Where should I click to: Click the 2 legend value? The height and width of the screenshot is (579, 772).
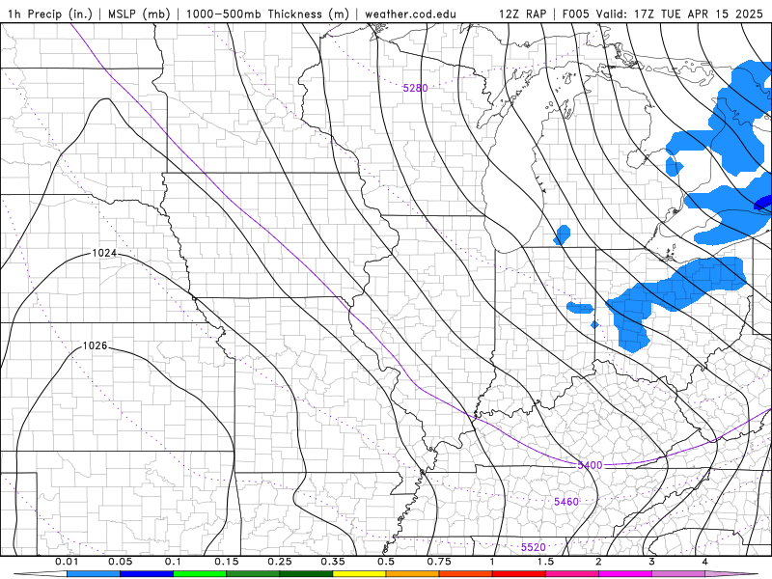coord(598,562)
